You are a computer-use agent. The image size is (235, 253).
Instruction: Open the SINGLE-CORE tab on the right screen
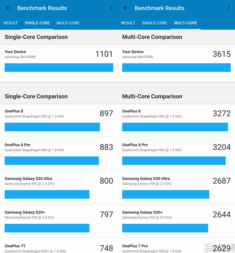pos(154,23)
